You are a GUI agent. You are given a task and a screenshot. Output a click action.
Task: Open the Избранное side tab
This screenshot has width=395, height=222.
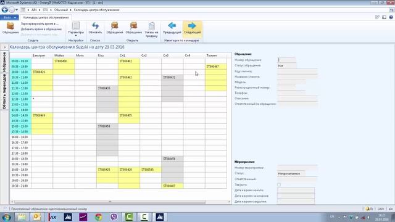tap(4, 62)
